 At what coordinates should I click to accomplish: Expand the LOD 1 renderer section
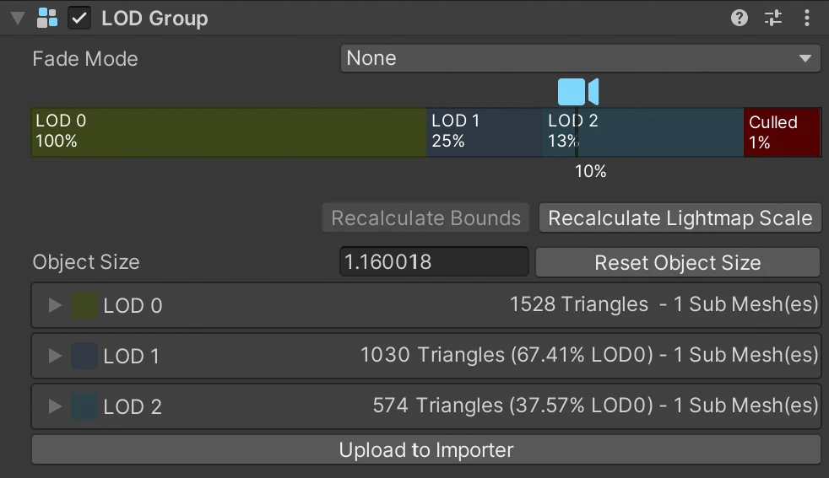[x=55, y=356]
